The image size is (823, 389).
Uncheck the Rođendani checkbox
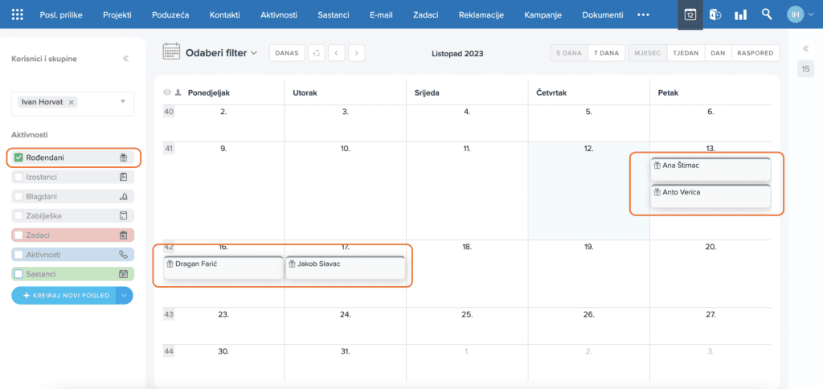(18, 158)
